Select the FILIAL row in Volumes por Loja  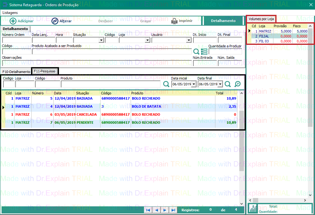279,36
